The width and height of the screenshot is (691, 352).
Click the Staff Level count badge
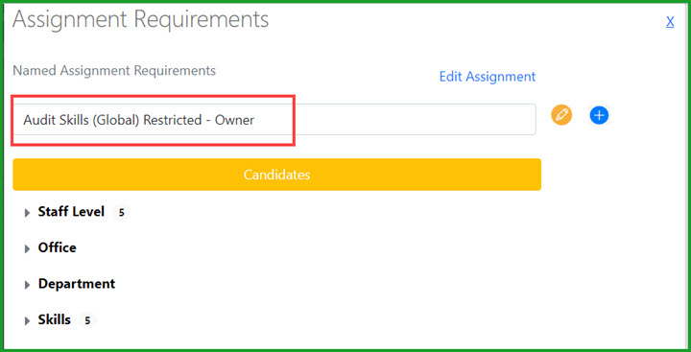click(121, 213)
